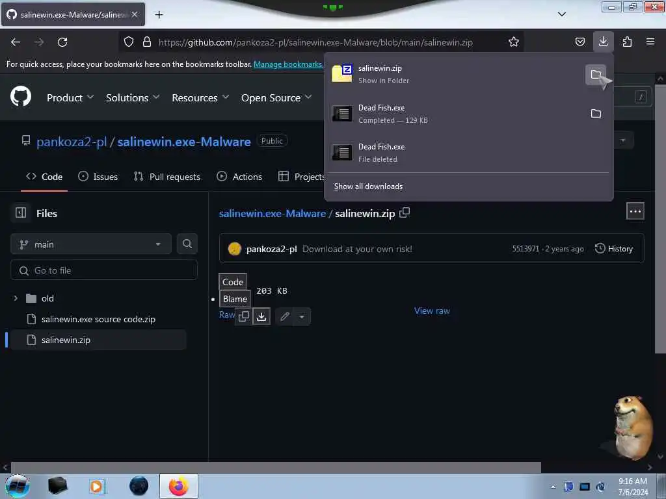The image size is (666, 499).
Task: Launch media player from taskbar
Action: pyautogui.click(x=96, y=486)
